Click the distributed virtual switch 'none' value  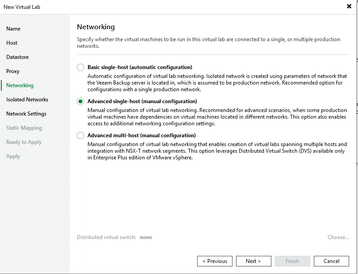tap(146, 237)
